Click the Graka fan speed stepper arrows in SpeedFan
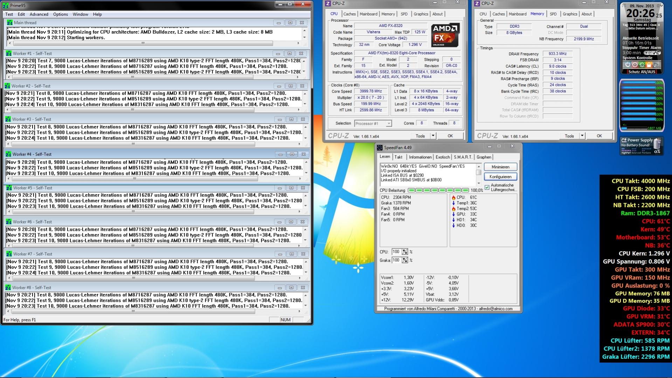672x378 pixels. pos(405,260)
